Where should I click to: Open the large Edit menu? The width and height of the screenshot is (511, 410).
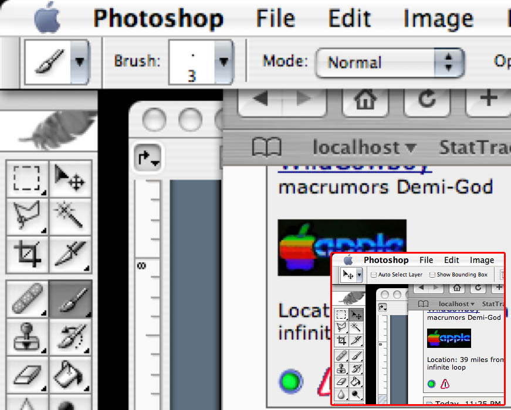349,19
